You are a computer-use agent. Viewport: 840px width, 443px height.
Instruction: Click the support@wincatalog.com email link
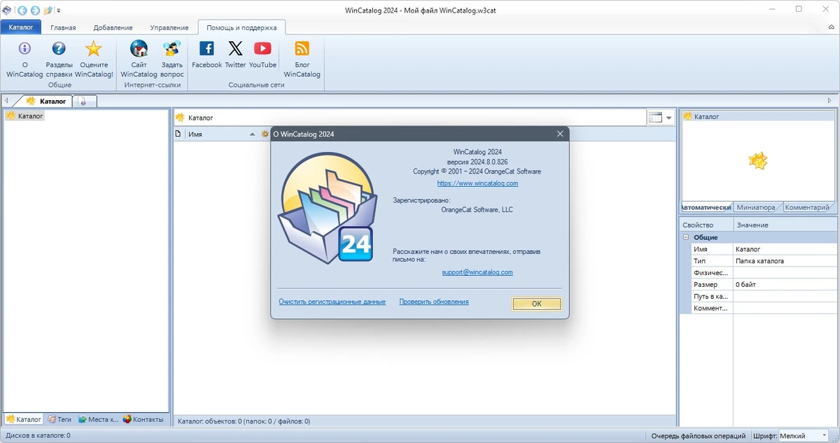pos(477,272)
